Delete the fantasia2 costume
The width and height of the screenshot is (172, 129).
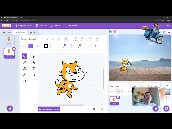tap(14, 49)
